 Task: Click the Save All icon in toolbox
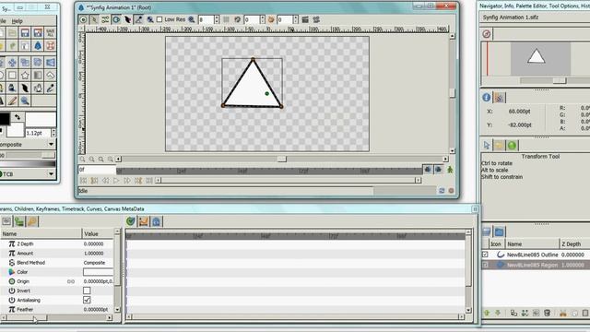point(50,33)
